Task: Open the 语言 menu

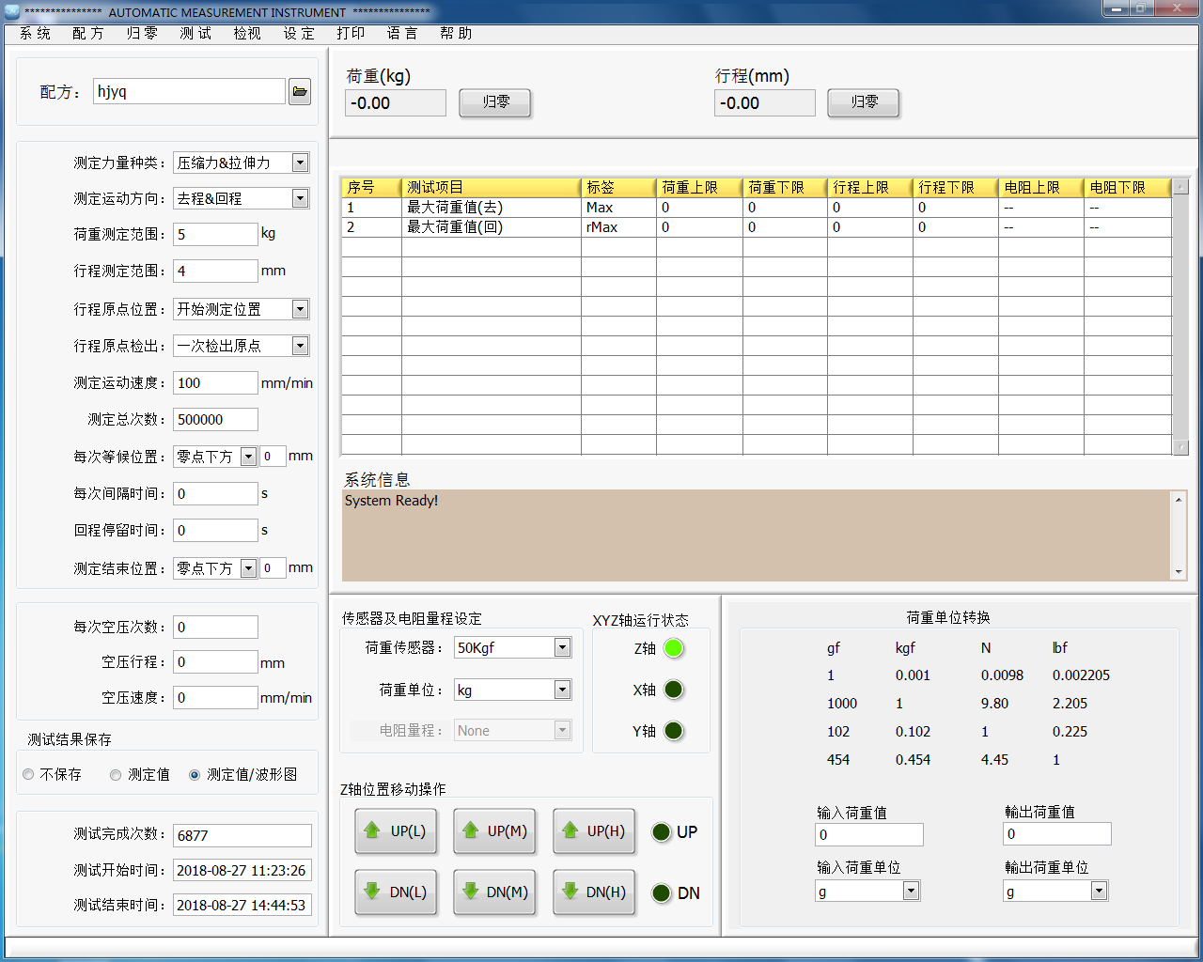Action: 402,33
